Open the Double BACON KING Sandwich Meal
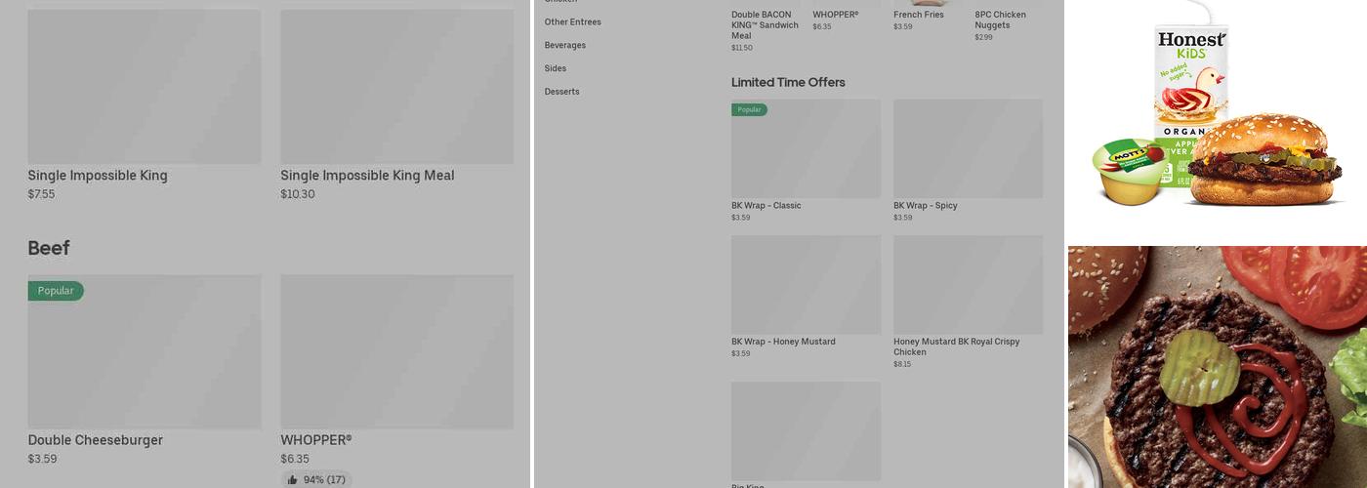Viewport: 1367px width, 488px height. point(765,25)
